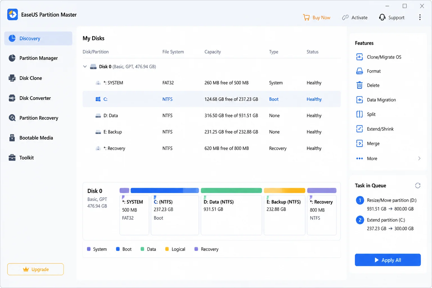Click the Status column header
The height and width of the screenshot is (288, 432).
(312, 52)
